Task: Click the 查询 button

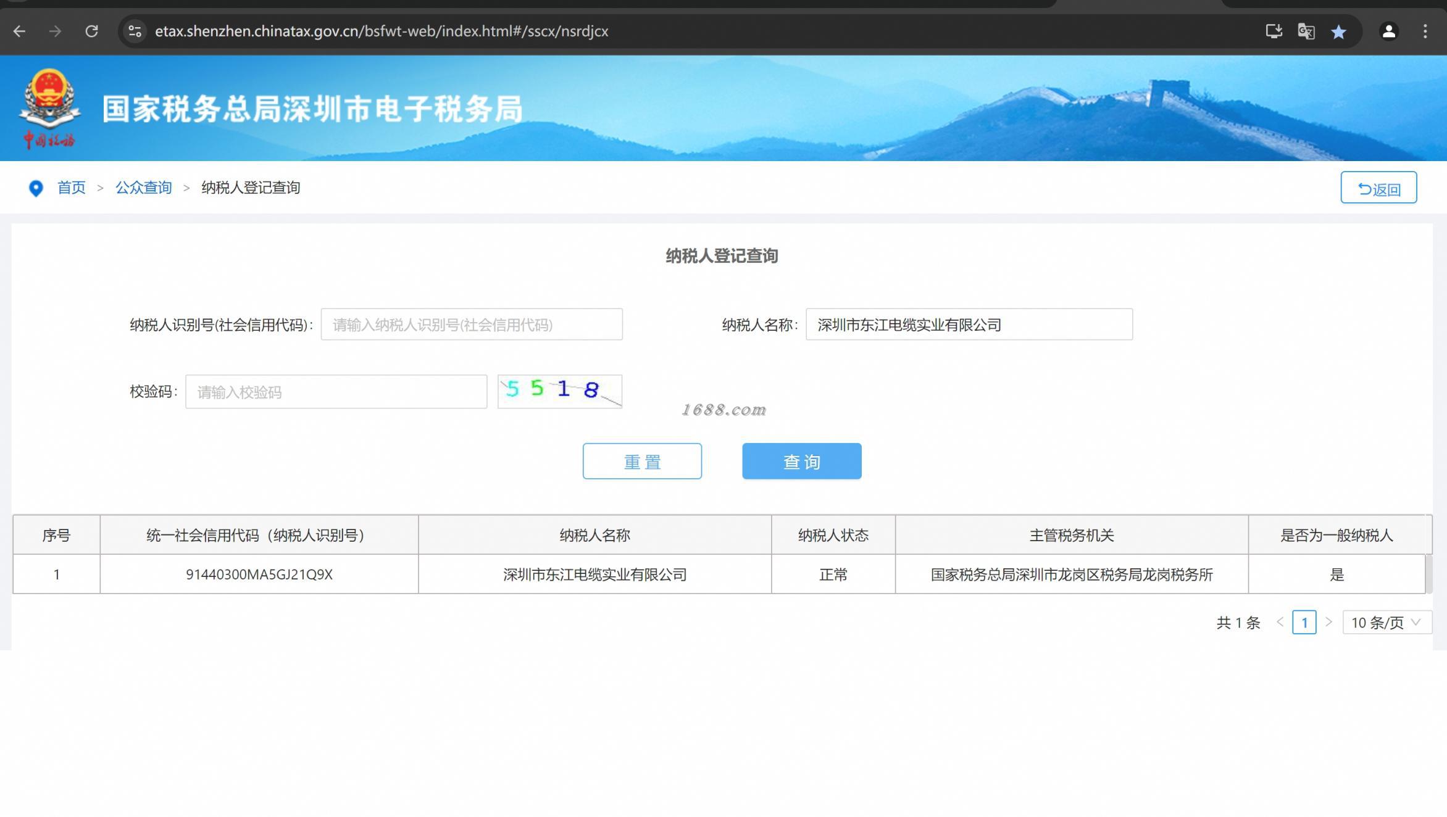Action: [x=802, y=461]
